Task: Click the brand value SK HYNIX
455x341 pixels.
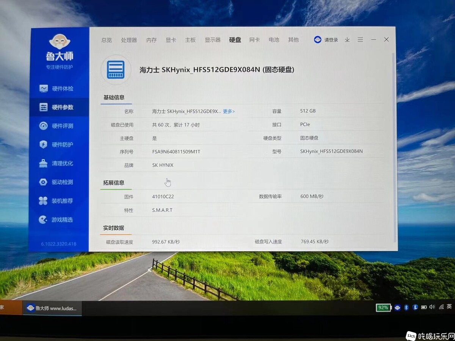Action: coord(163,165)
